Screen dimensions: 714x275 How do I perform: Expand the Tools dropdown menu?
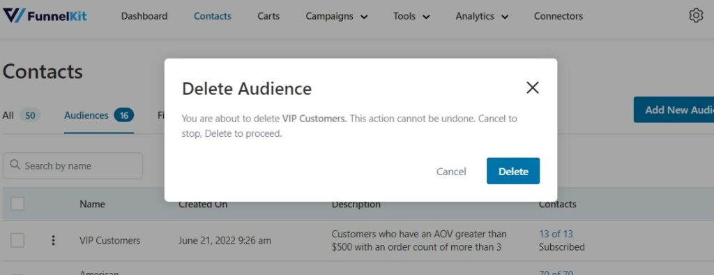(411, 17)
